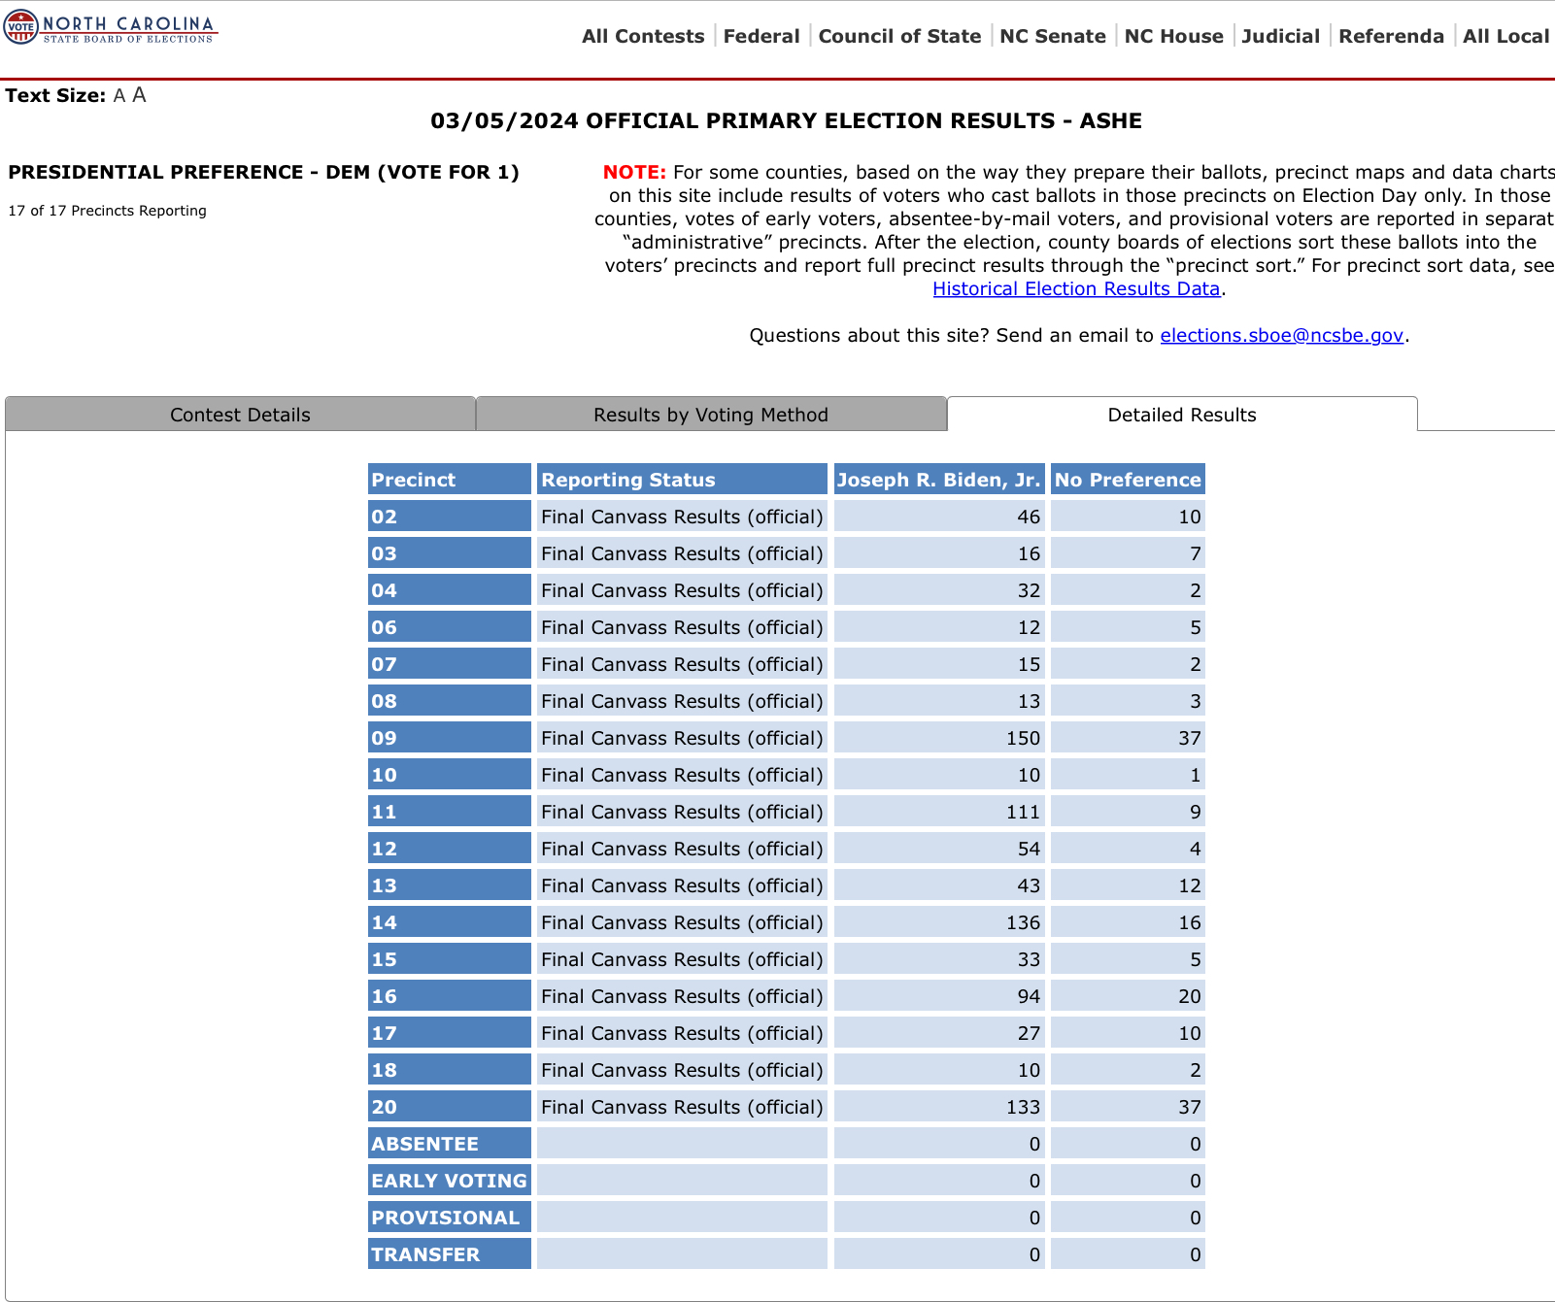Open Historical Election Results Data link
This screenshot has width=1555, height=1302.
pyautogui.click(x=1076, y=289)
